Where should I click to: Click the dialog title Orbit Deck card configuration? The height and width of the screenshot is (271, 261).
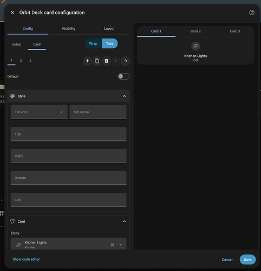tap(52, 12)
